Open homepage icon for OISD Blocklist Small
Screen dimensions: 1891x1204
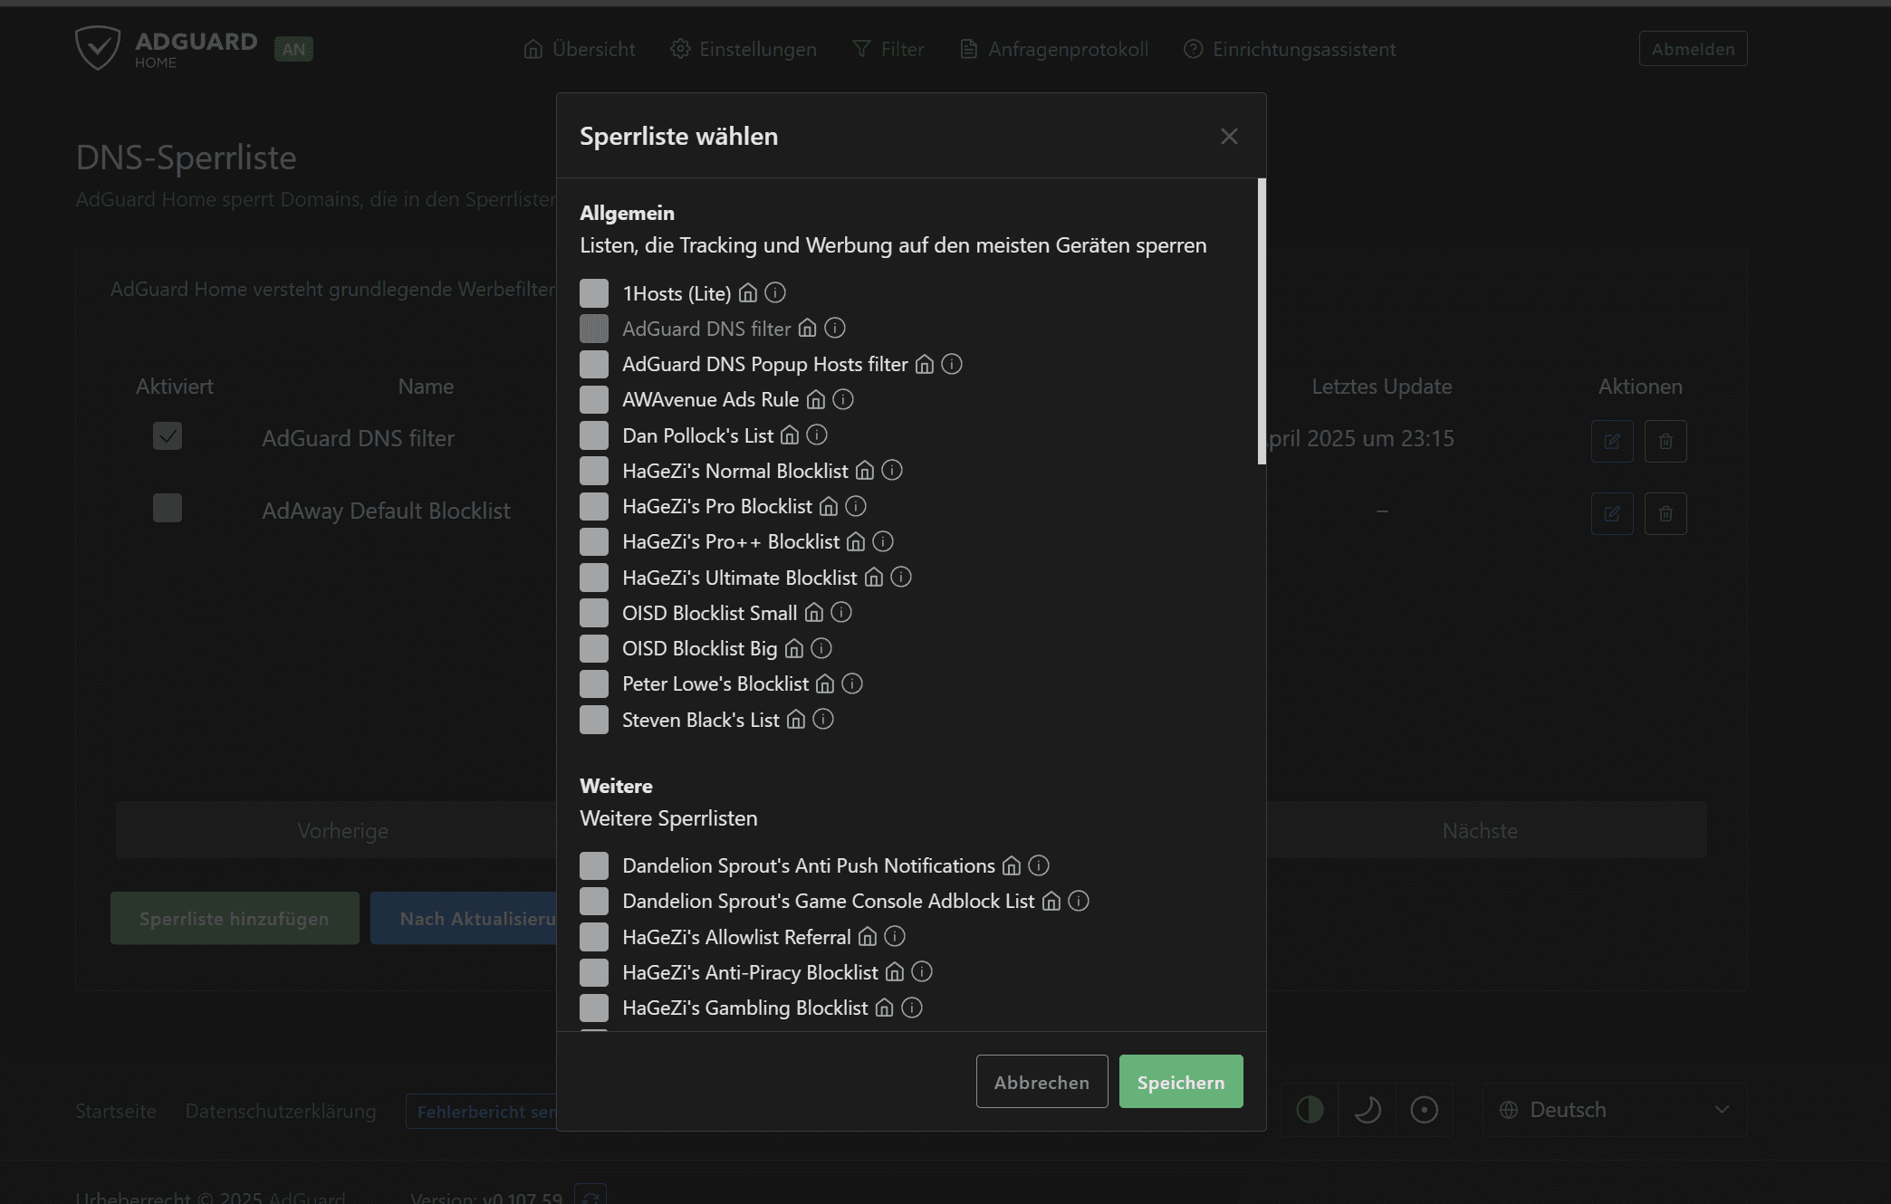(814, 613)
